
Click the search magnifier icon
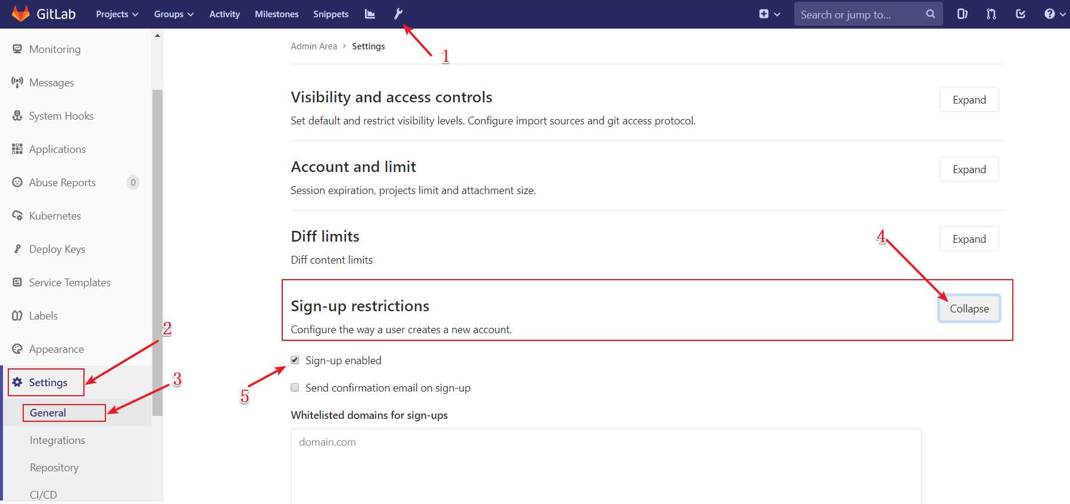click(x=930, y=14)
